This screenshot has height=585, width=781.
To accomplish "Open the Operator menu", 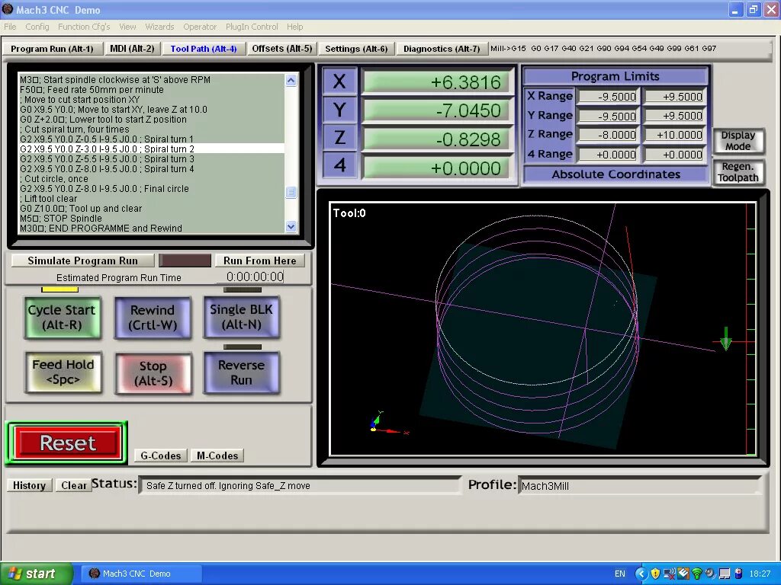I will point(200,27).
